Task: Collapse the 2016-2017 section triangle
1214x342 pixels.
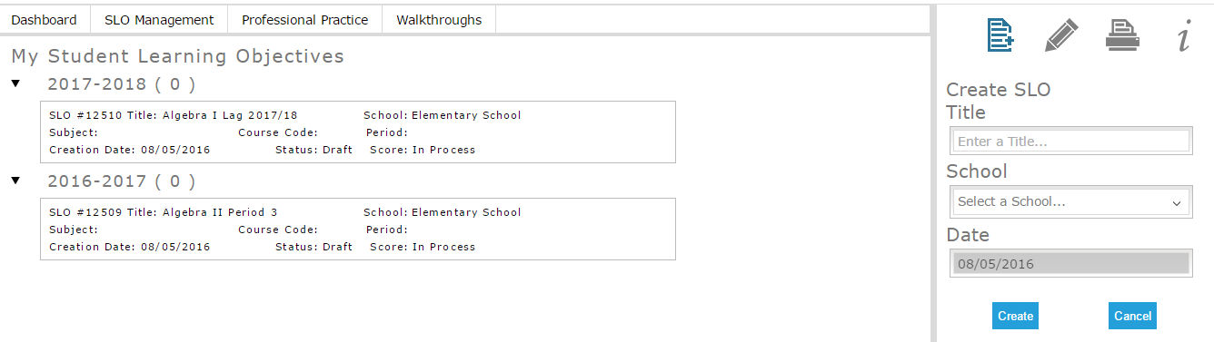Action: (x=15, y=181)
